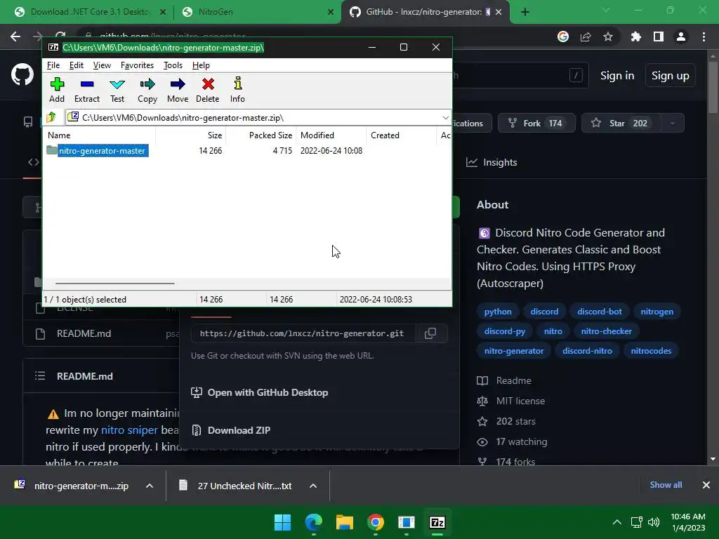
Task: Close the downloads bar
Action: click(x=706, y=485)
